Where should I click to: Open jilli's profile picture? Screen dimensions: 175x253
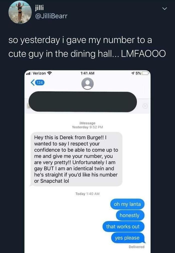pyautogui.click(x=20, y=12)
